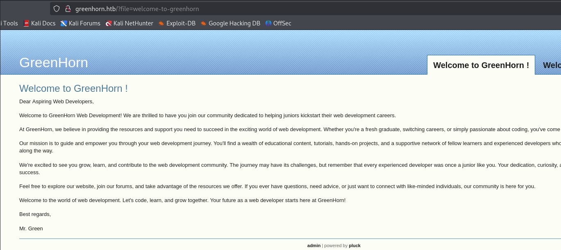The height and width of the screenshot is (250, 561).
Task: Open the admin link in footer
Action: [x=314, y=245]
